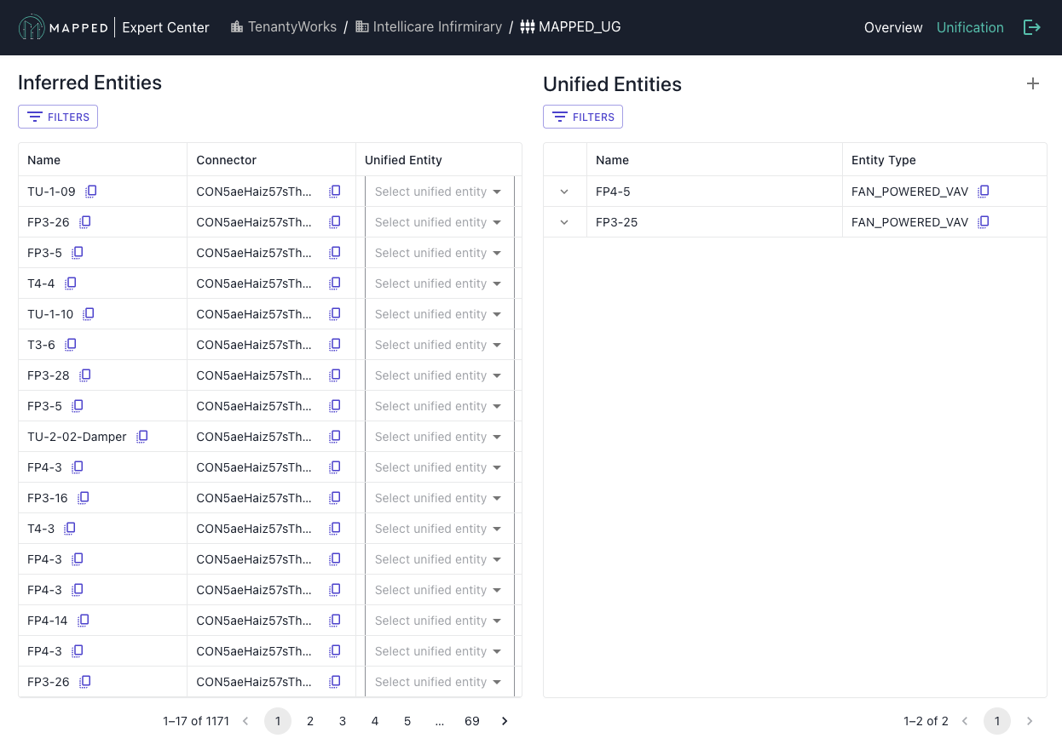
Task: Copy connector ID in T4-4 row
Action: [335, 283]
